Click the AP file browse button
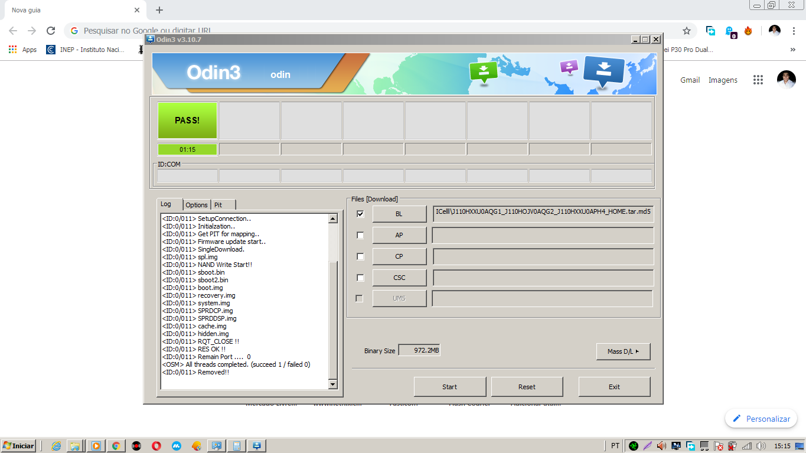The height and width of the screenshot is (453, 806). (399, 235)
